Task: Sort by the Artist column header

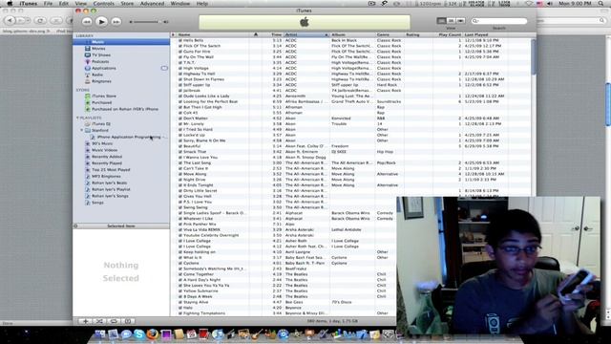Action: click(306, 34)
